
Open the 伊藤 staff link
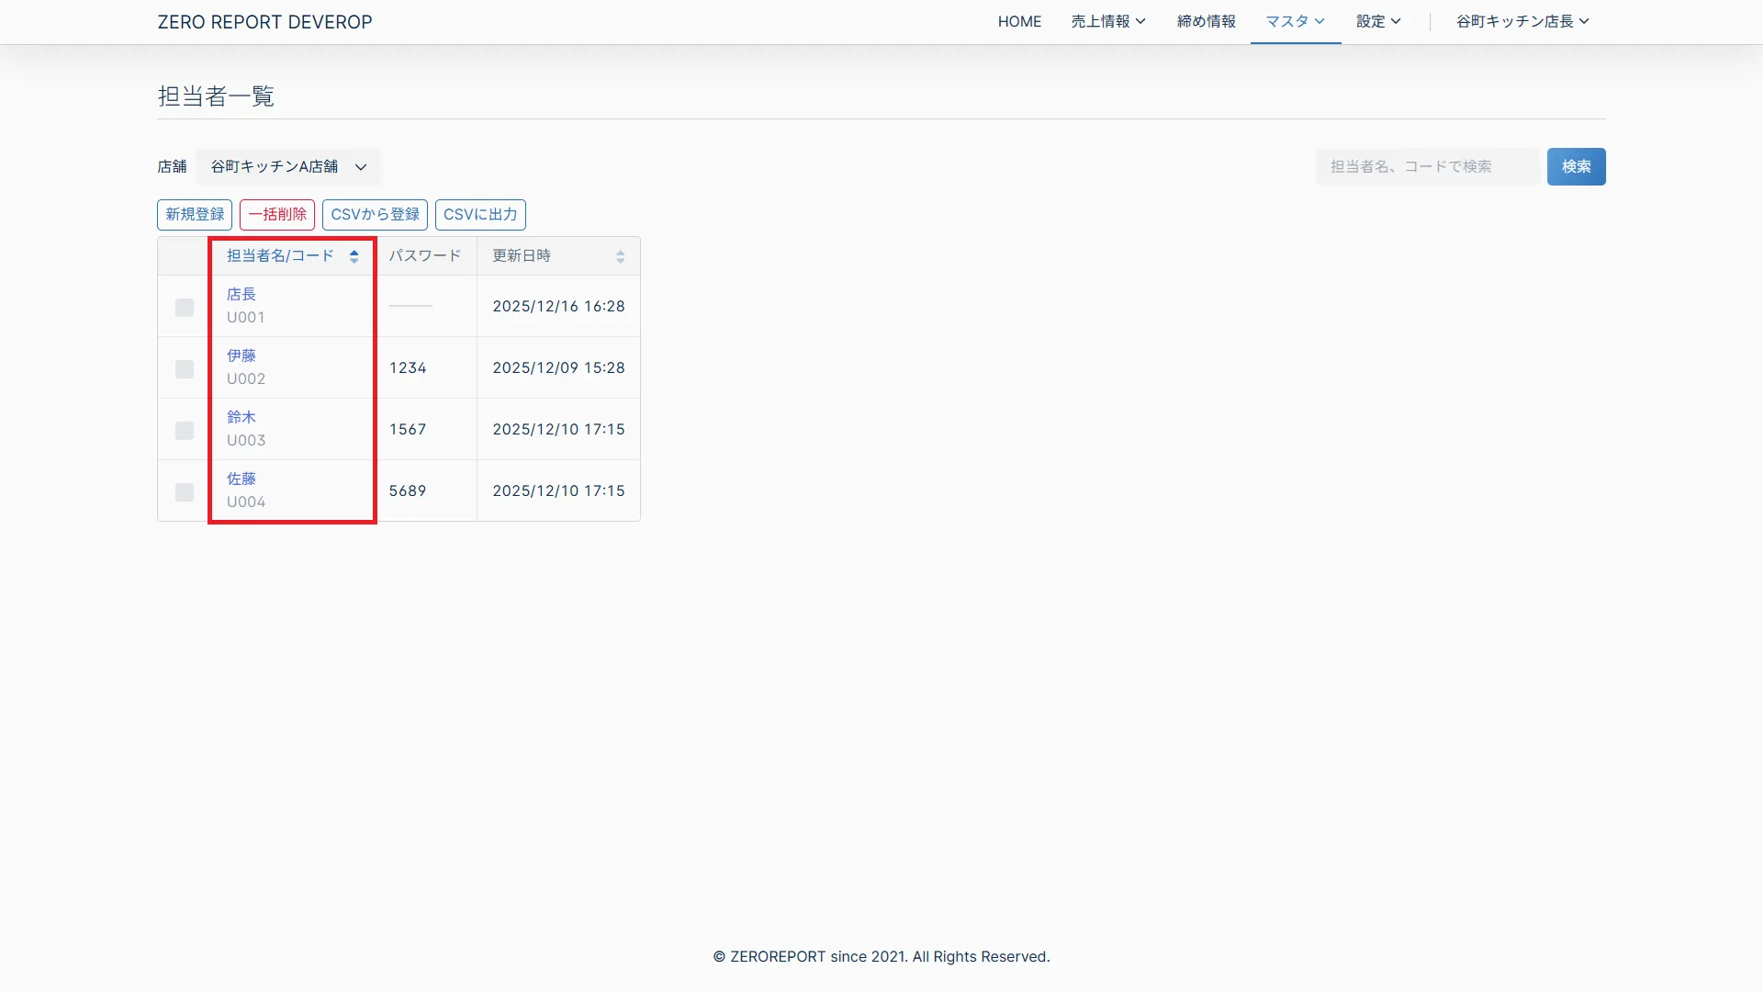pos(241,355)
